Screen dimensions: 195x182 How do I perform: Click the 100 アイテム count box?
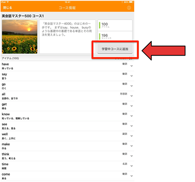115,25
